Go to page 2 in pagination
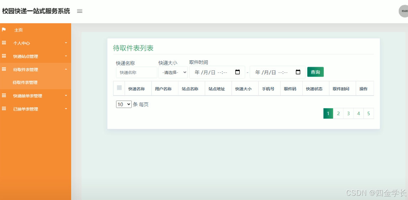The height and width of the screenshot is (200, 408). (338, 114)
